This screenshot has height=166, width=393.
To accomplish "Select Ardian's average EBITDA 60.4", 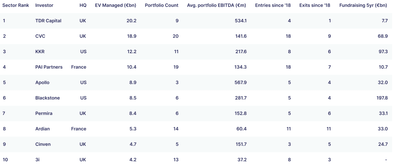I will click(242, 129).
